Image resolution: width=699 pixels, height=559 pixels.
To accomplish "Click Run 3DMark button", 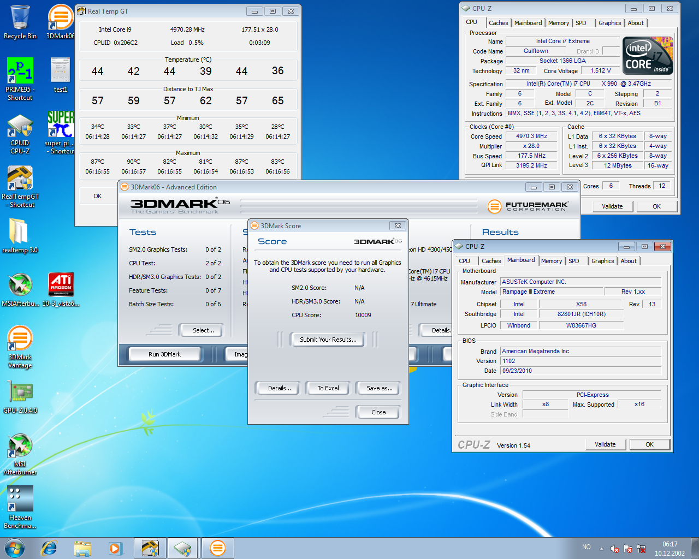I will click(x=165, y=354).
